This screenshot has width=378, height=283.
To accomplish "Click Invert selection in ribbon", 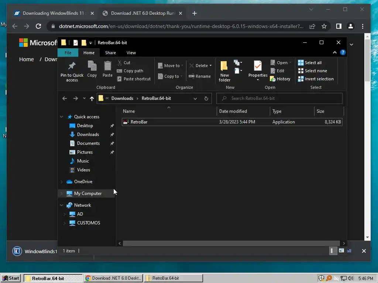I will (x=316, y=79).
